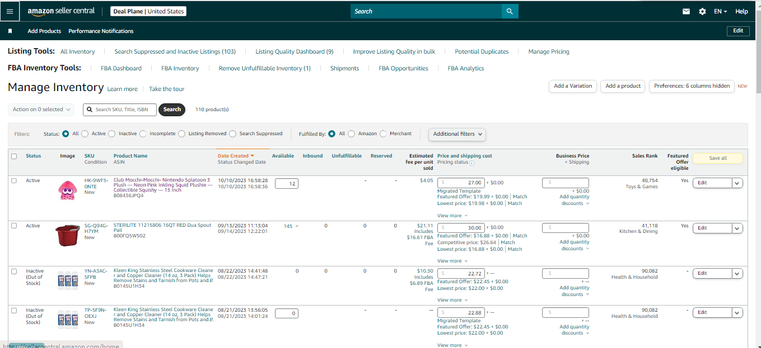Open Listing Quality Dashboard (9)
The height and width of the screenshot is (348, 761).
coord(295,51)
